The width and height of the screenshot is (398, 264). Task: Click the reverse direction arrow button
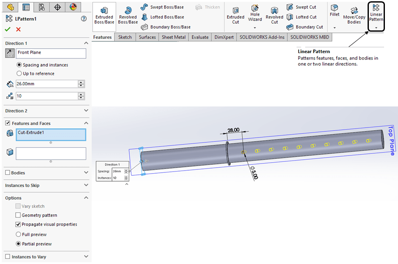coord(9,53)
